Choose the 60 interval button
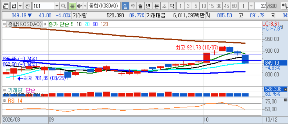The image size is (288, 124). 234,6
